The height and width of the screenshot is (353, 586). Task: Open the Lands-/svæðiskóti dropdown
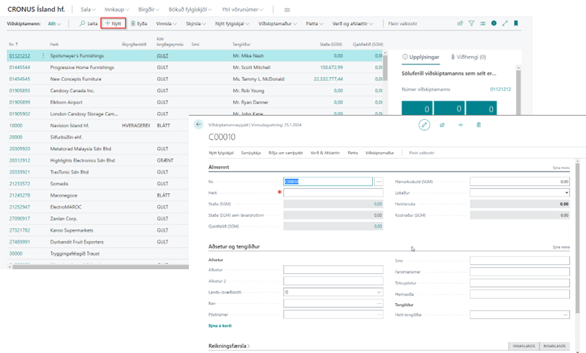click(x=333, y=293)
